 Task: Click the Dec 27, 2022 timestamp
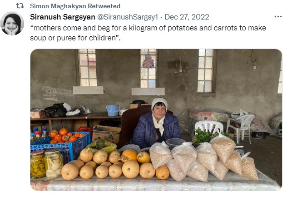click(187, 17)
